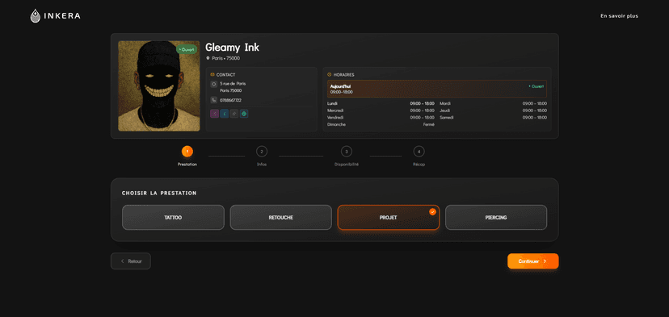Jump to step 3 Disponibilité
Image resolution: width=669 pixels, height=317 pixels.
click(x=347, y=152)
